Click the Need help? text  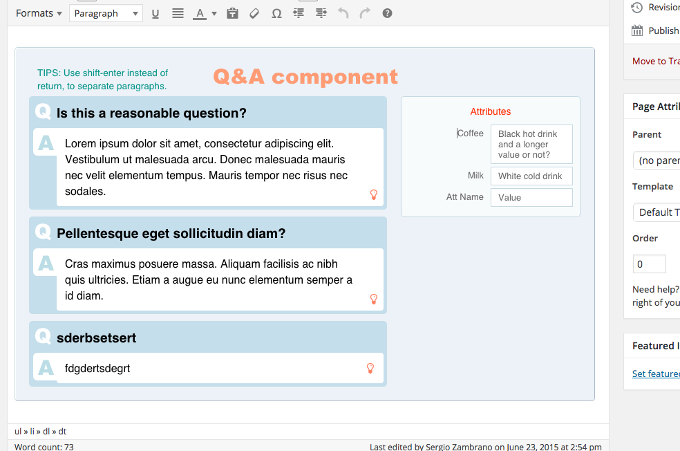click(656, 290)
